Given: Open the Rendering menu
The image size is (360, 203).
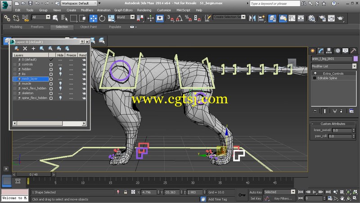Looking at the screenshot, I should (x=144, y=10).
